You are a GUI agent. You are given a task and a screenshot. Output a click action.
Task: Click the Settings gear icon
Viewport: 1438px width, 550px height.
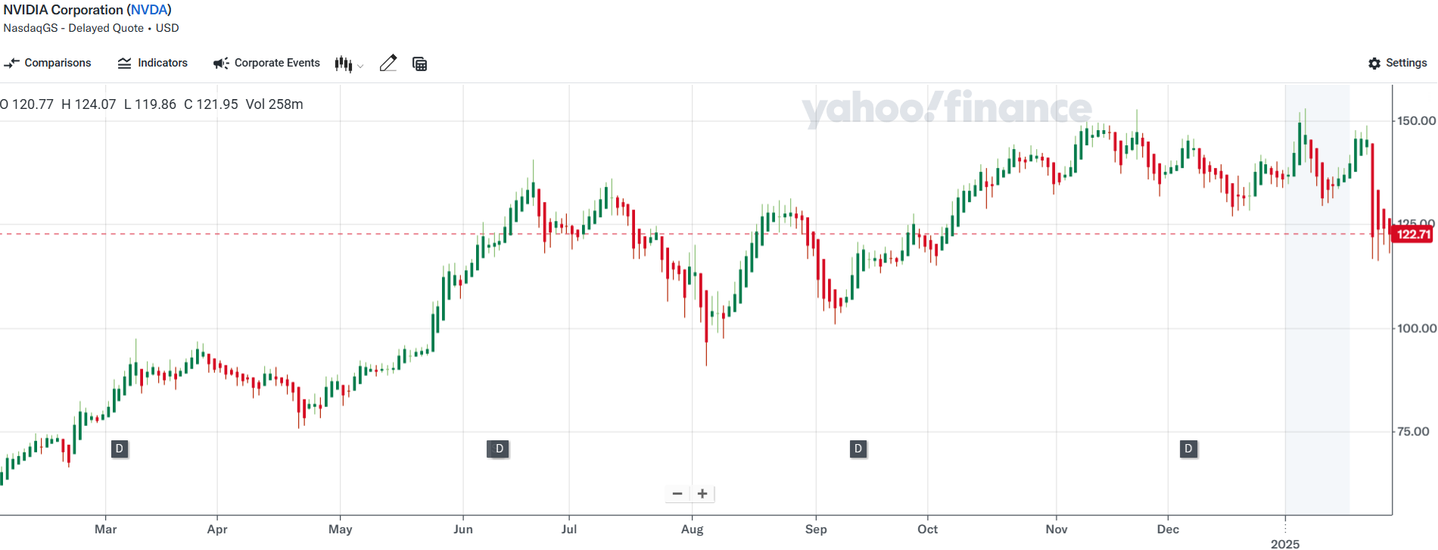(x=1374, y=64)
